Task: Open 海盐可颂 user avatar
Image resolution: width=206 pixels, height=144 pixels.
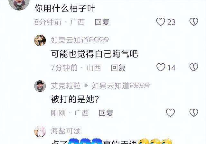Action: [x=40, y=131]
